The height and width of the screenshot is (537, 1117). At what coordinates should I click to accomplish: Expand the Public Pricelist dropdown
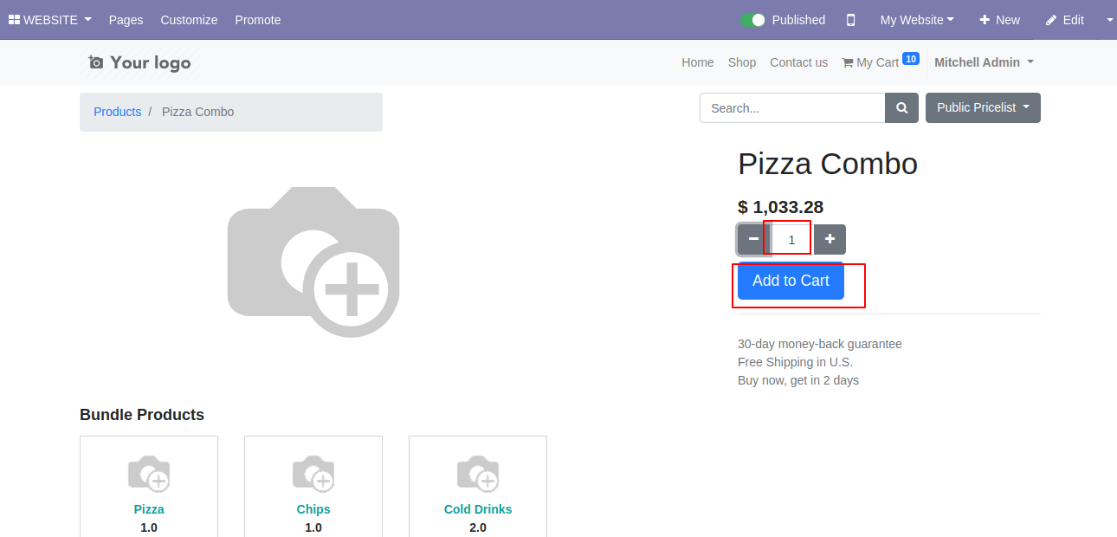coord(983,108)
